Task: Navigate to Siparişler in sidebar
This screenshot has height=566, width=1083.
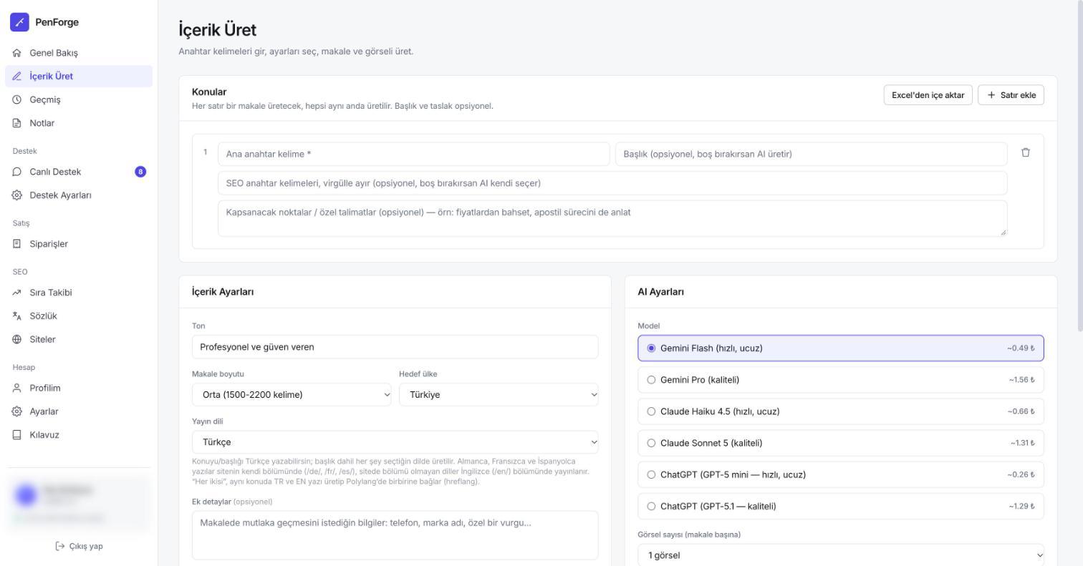Action: pyautogui.click(x=79, y=244)
